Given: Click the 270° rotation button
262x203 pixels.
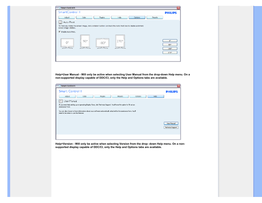Looking at the screenshot, I should 170,53.
